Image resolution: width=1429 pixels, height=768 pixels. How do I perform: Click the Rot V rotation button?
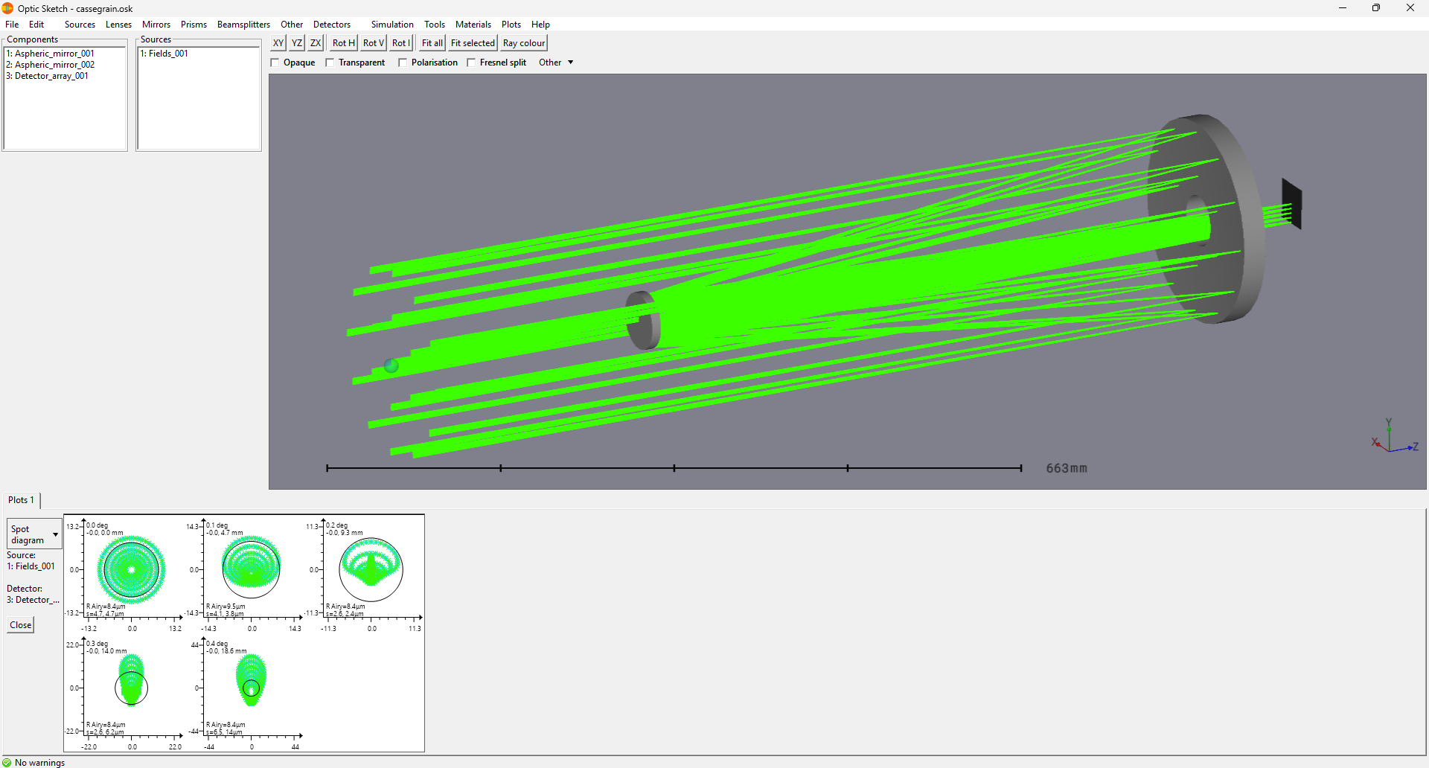point(373,43)
